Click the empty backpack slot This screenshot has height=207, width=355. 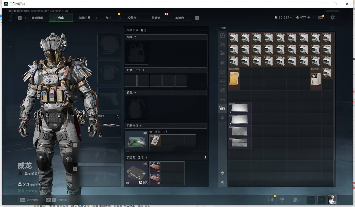(x=136, y=108)
